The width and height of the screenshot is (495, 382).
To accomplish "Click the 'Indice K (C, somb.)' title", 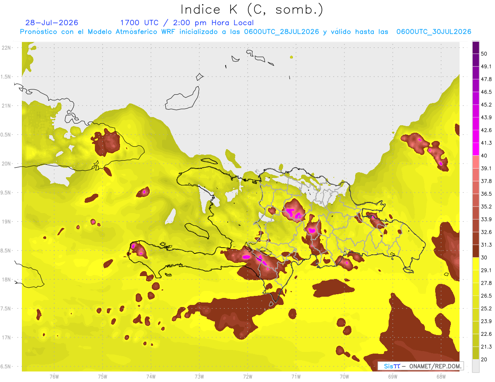I will (252, 9).
